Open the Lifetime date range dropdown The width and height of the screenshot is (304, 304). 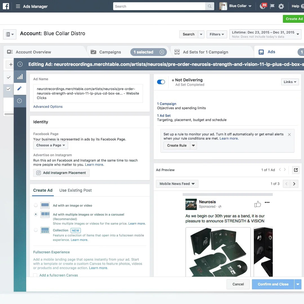(x=265, y=34)
